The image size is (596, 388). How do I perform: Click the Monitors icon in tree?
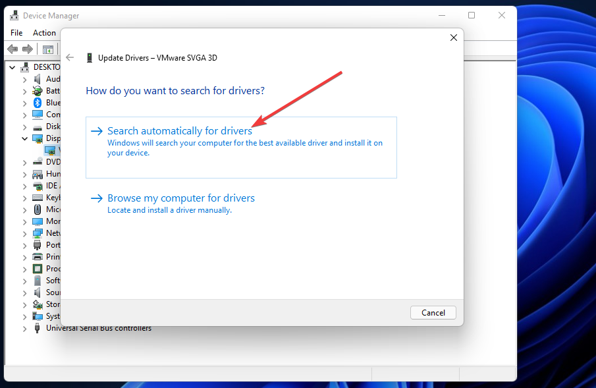(x=38, y=221)
